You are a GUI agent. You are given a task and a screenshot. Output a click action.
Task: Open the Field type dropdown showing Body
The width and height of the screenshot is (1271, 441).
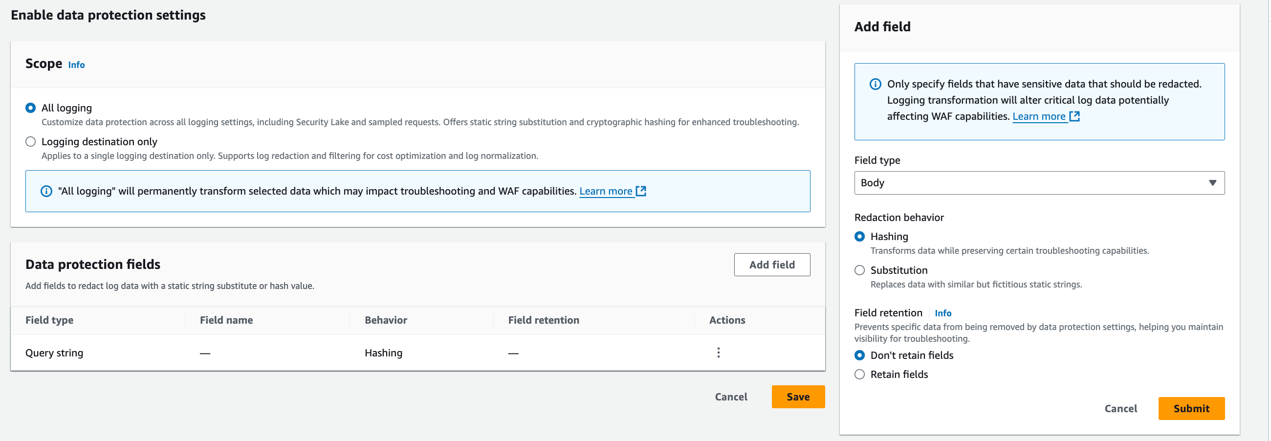1039,183
